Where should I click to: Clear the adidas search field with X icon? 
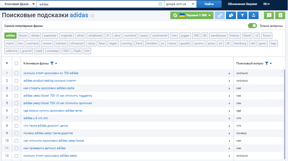[x=160, y=4]
